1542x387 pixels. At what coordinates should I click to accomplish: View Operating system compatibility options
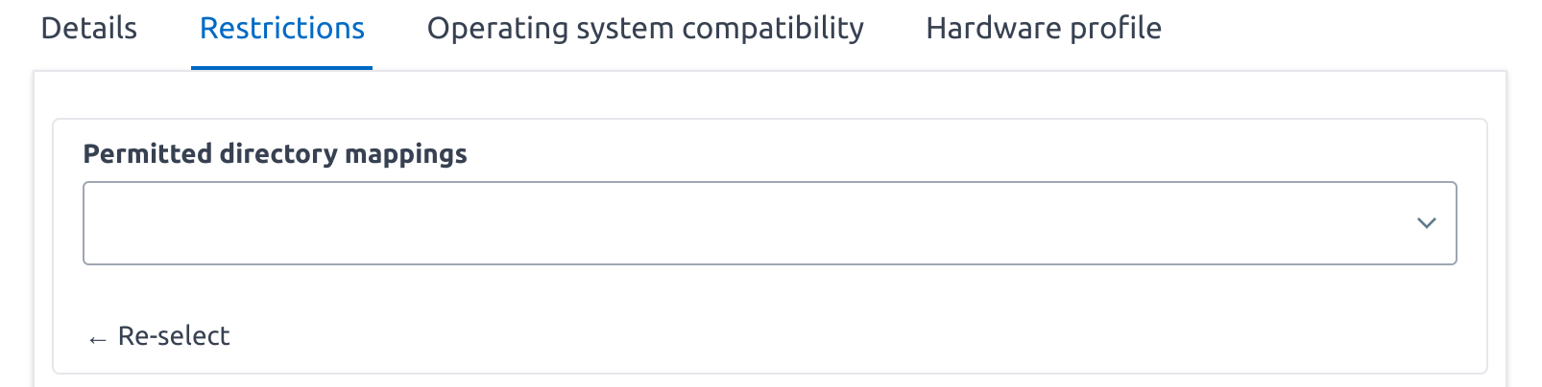point(645,29)
